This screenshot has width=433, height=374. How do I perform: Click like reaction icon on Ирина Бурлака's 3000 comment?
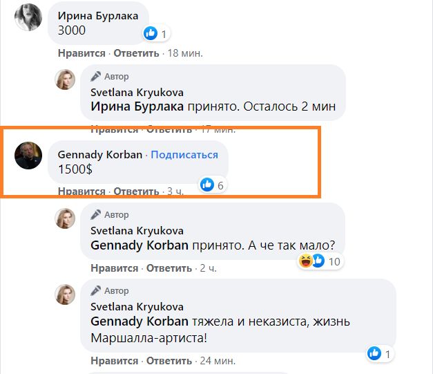(151, 33)
